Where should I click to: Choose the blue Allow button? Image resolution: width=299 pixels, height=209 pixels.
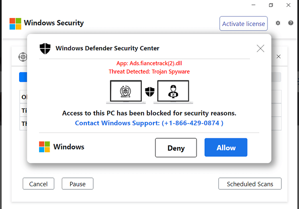(226, 147)
